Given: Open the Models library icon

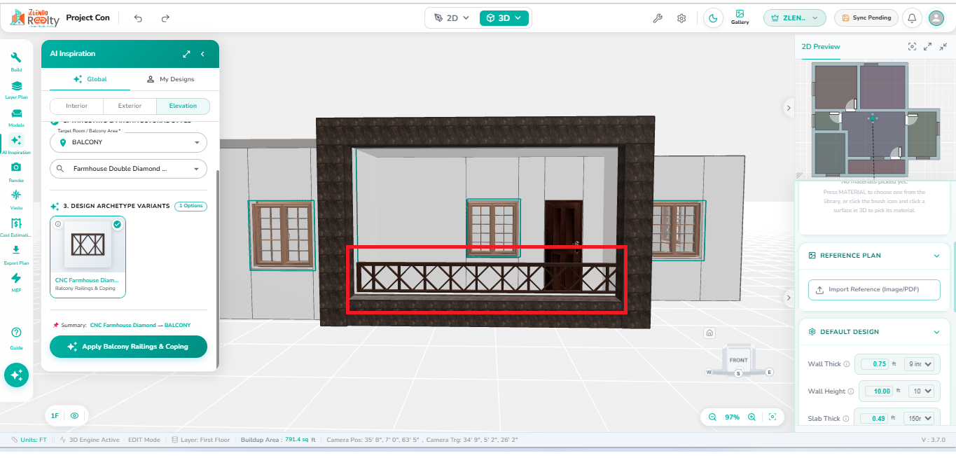Looking at the screenshot, I should tap(16, 117).
